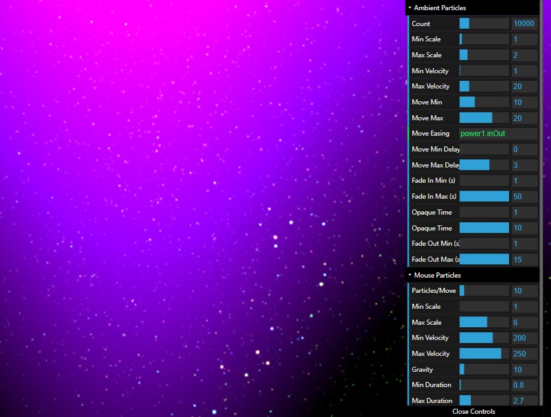The image size is (551, 417).
Task: Adjust the Fade Out Max slider
Action: 484,259
